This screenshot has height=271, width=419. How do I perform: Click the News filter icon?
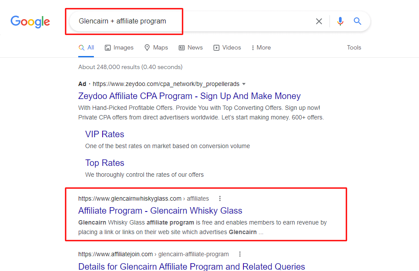181,47
